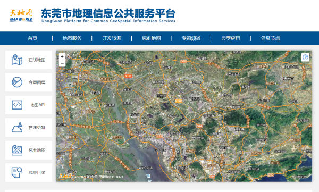Image resolution: width=319 pixels, height=192 pixels.
Task: Click the results catalog (成果目录) icon
Action: click(17, 173)
